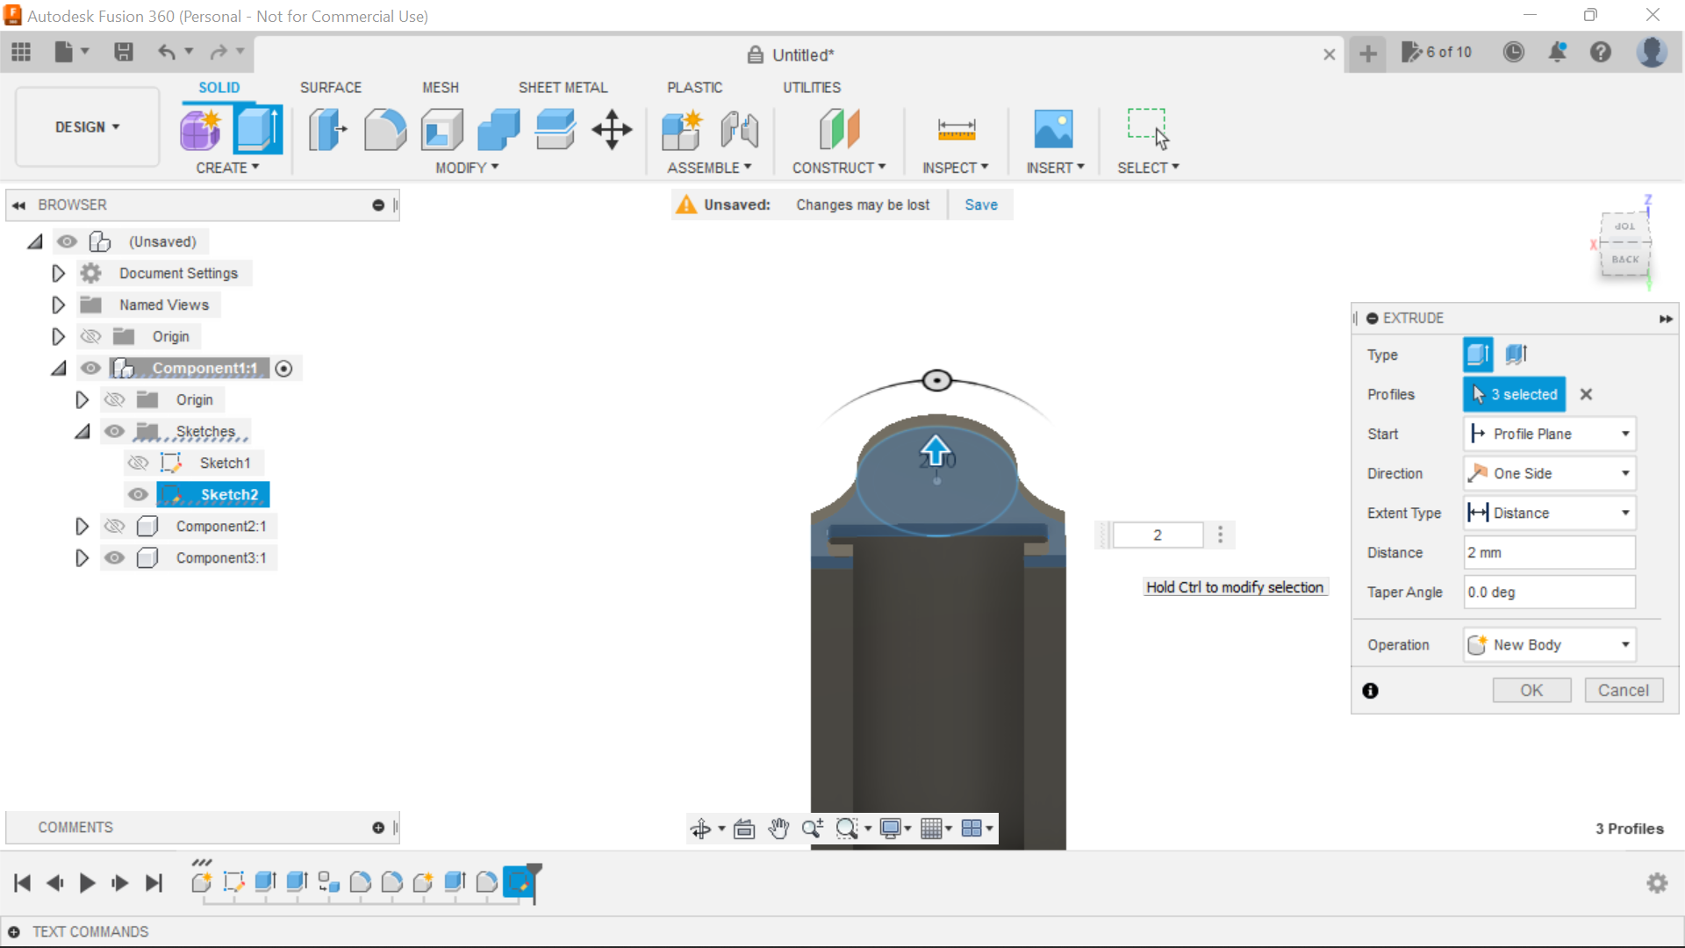
Task: Show Sketch1 by clicking its eye toggle
Action: [138, 463]
